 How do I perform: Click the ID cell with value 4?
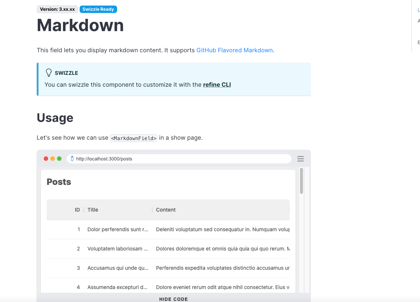click(x=78, y=287)
